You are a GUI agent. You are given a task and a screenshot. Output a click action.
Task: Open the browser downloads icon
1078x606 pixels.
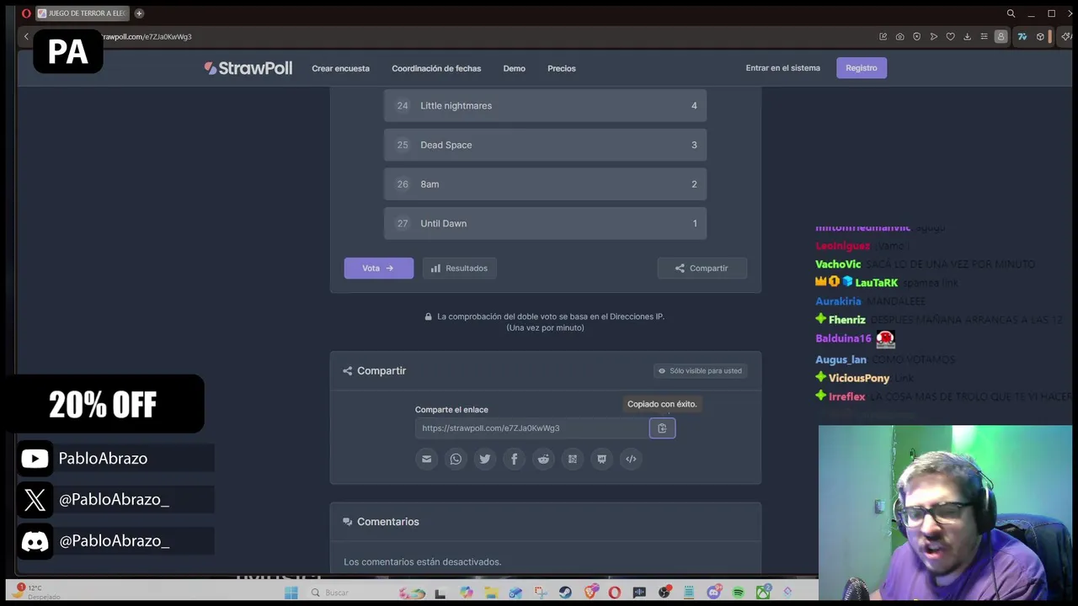tap(967, 37)
